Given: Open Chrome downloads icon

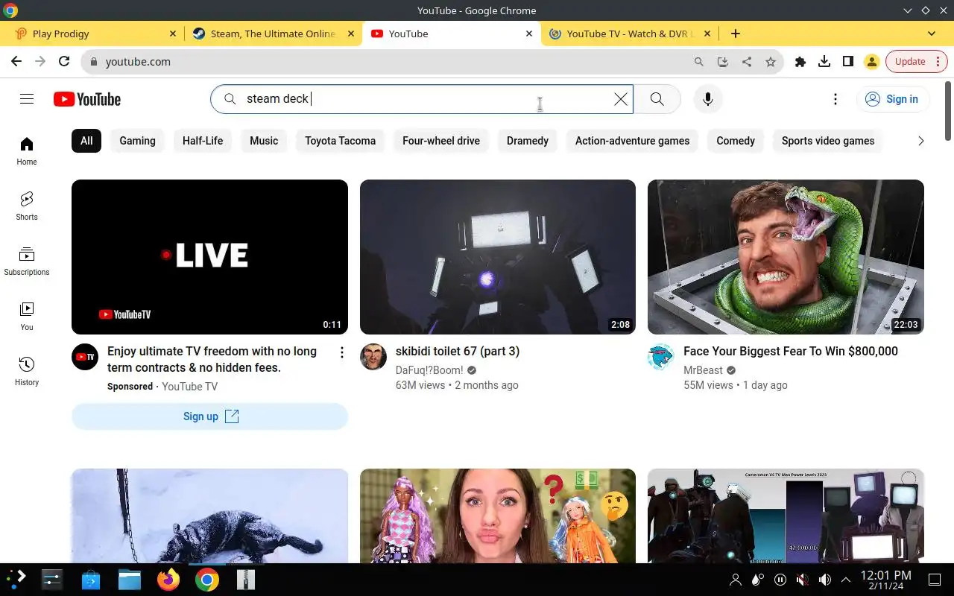Looking at the screenshot, I should click(824, 62).
